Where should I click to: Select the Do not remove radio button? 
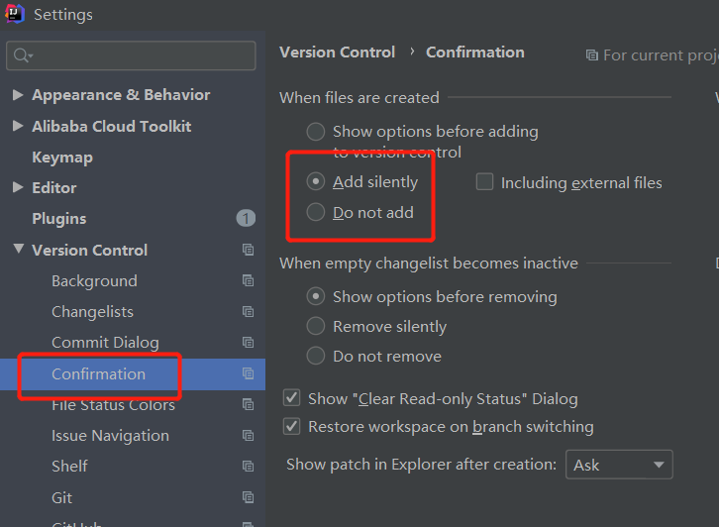pos(316,356)
